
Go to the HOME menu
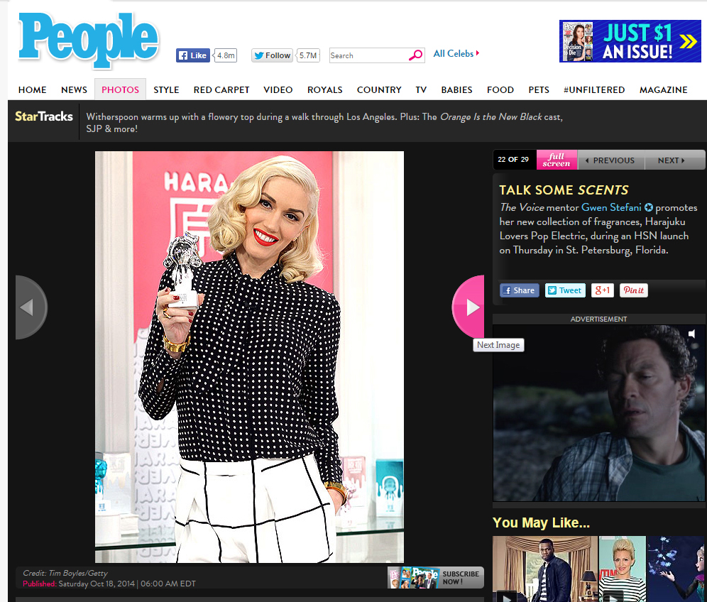tap(33, 89)
